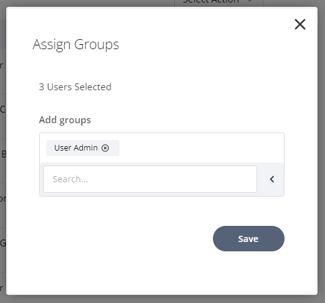The height and width of the screenshot is (303, 325).
Task: Click the Select Action dropdown arrow at top
Action: (x=250, y=1)
